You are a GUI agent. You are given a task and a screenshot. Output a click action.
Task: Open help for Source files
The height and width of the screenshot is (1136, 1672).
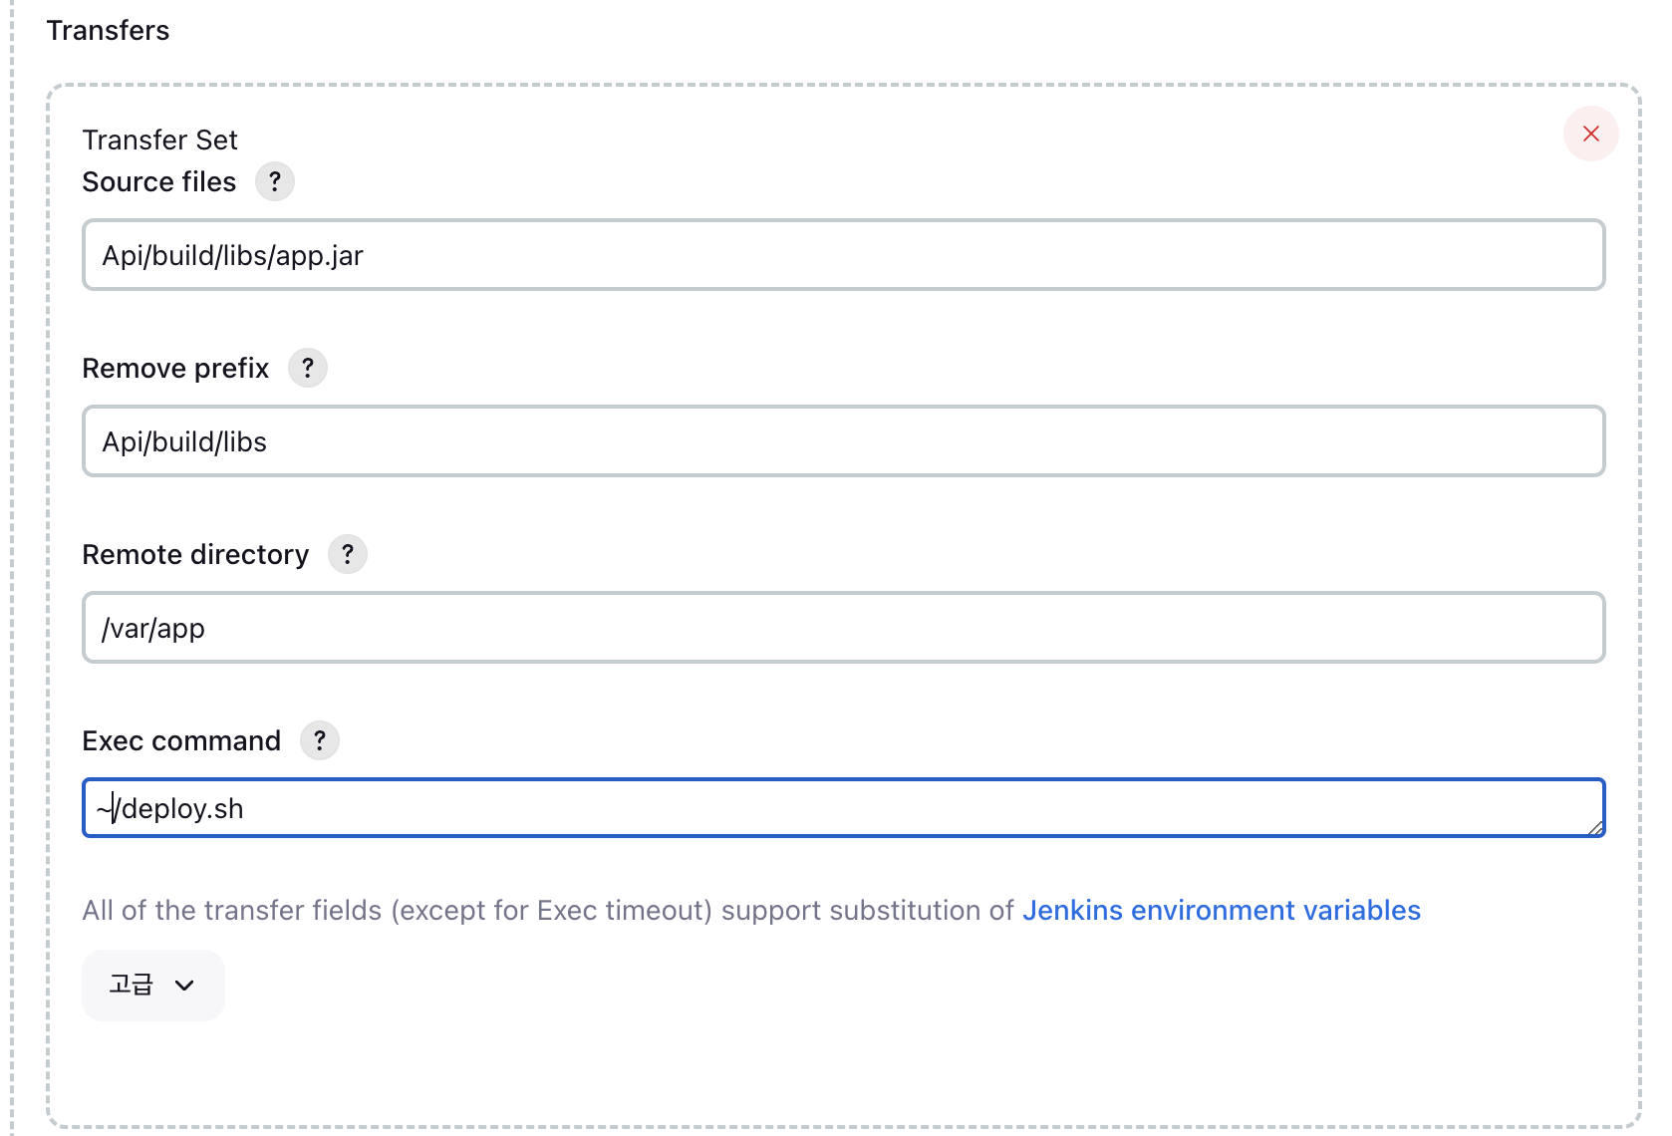click(x=275, y=181)
